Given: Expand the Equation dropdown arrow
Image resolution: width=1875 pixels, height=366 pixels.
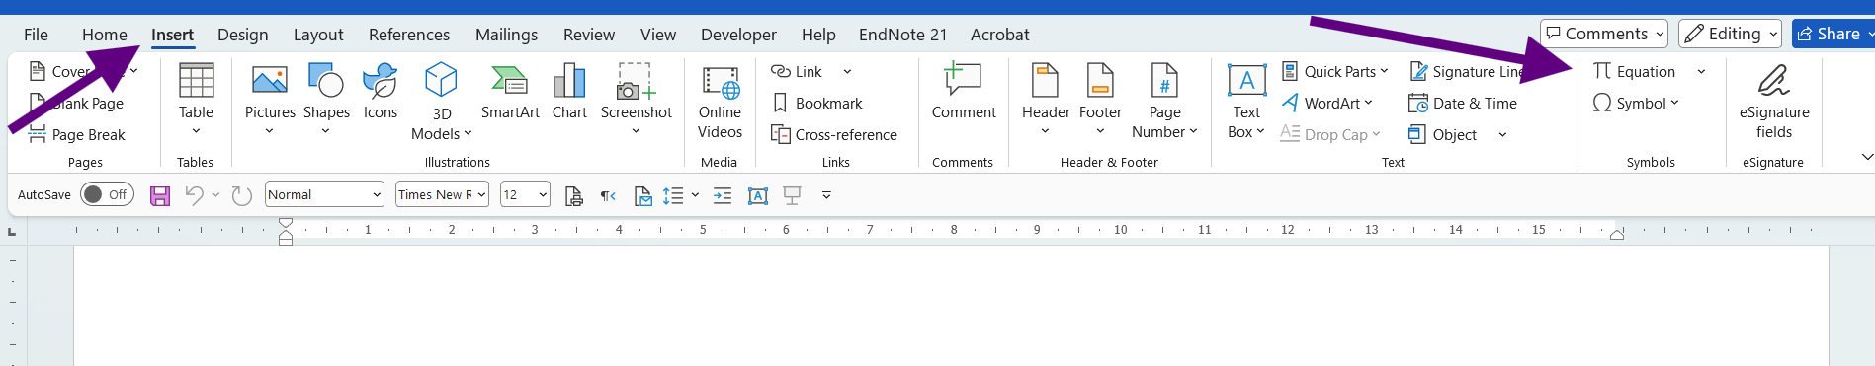Looking at the screenshot, I should click(x=1701, y=71).
